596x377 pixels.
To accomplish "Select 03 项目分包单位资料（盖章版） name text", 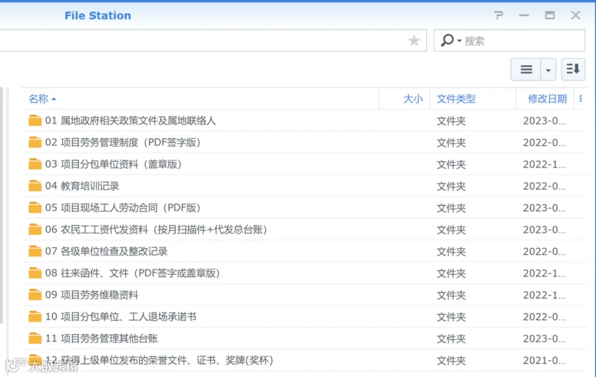I will click(114, 164).
